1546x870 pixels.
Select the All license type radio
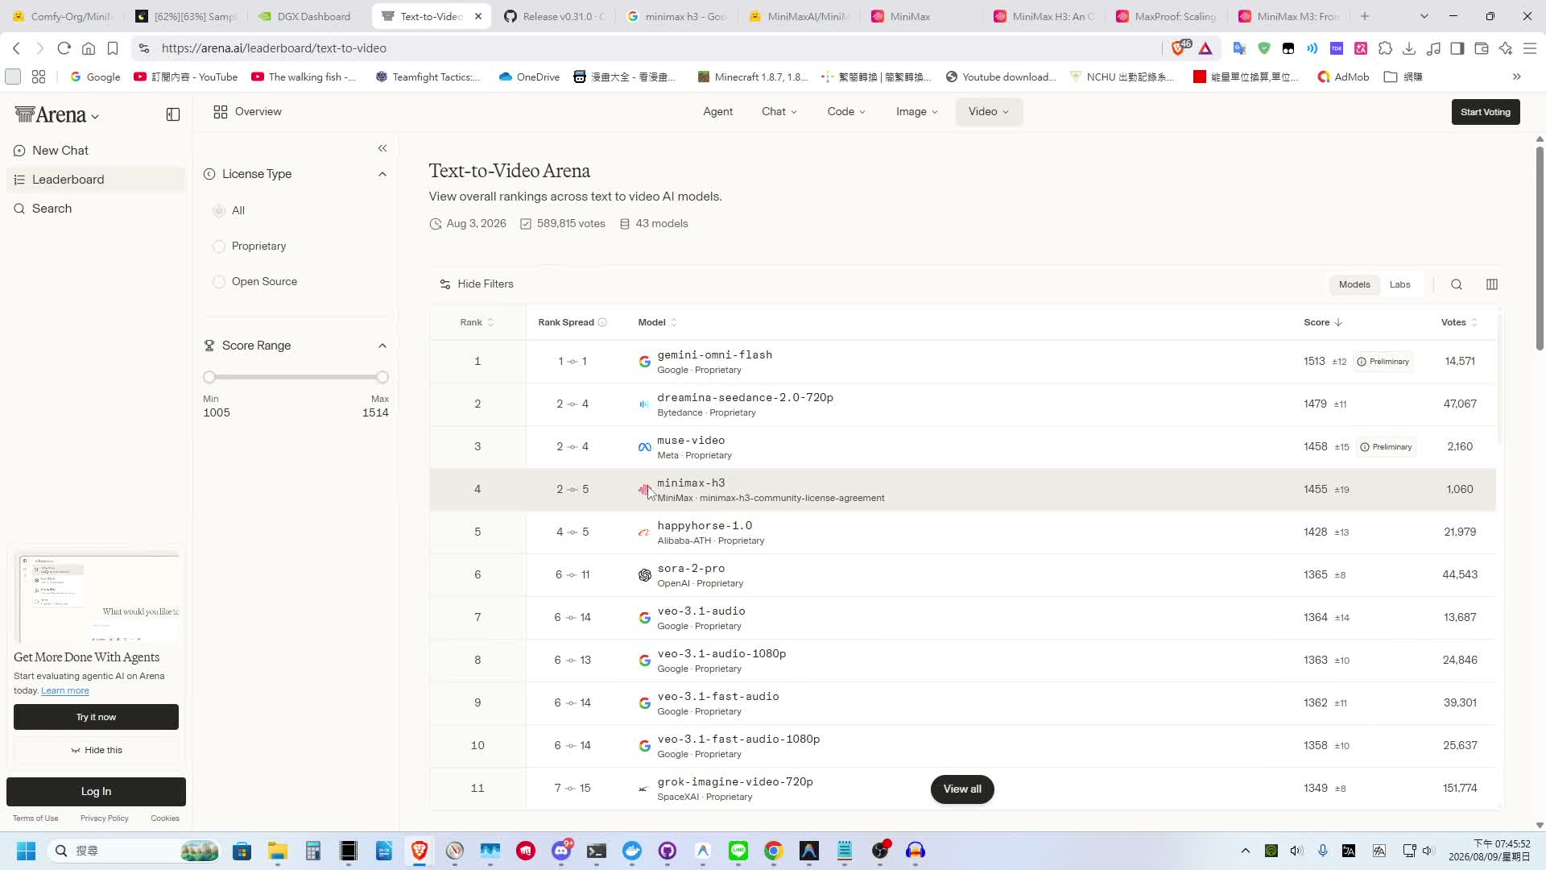(219, 210)
